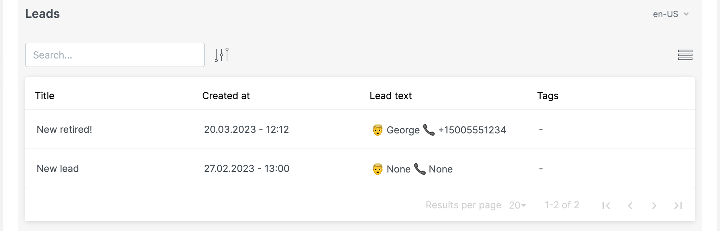
Task: Open the filter settings sliders icon
Action: click(x=222, y=55)
